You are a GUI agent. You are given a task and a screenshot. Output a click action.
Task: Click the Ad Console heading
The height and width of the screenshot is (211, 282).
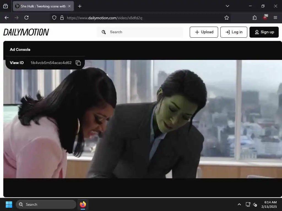pyautogui.click(x=20, y=49)
